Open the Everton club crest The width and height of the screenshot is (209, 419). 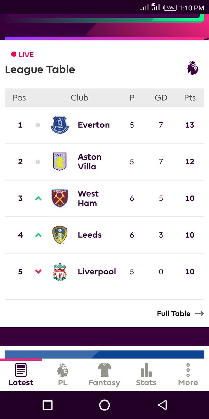(x=60, y=125)
